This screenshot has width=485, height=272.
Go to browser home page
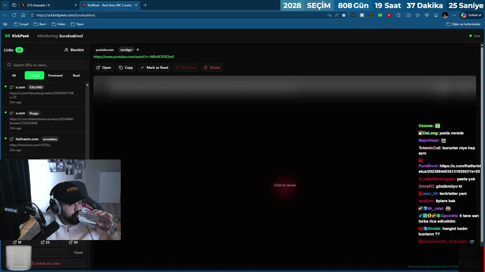[23, 15]
